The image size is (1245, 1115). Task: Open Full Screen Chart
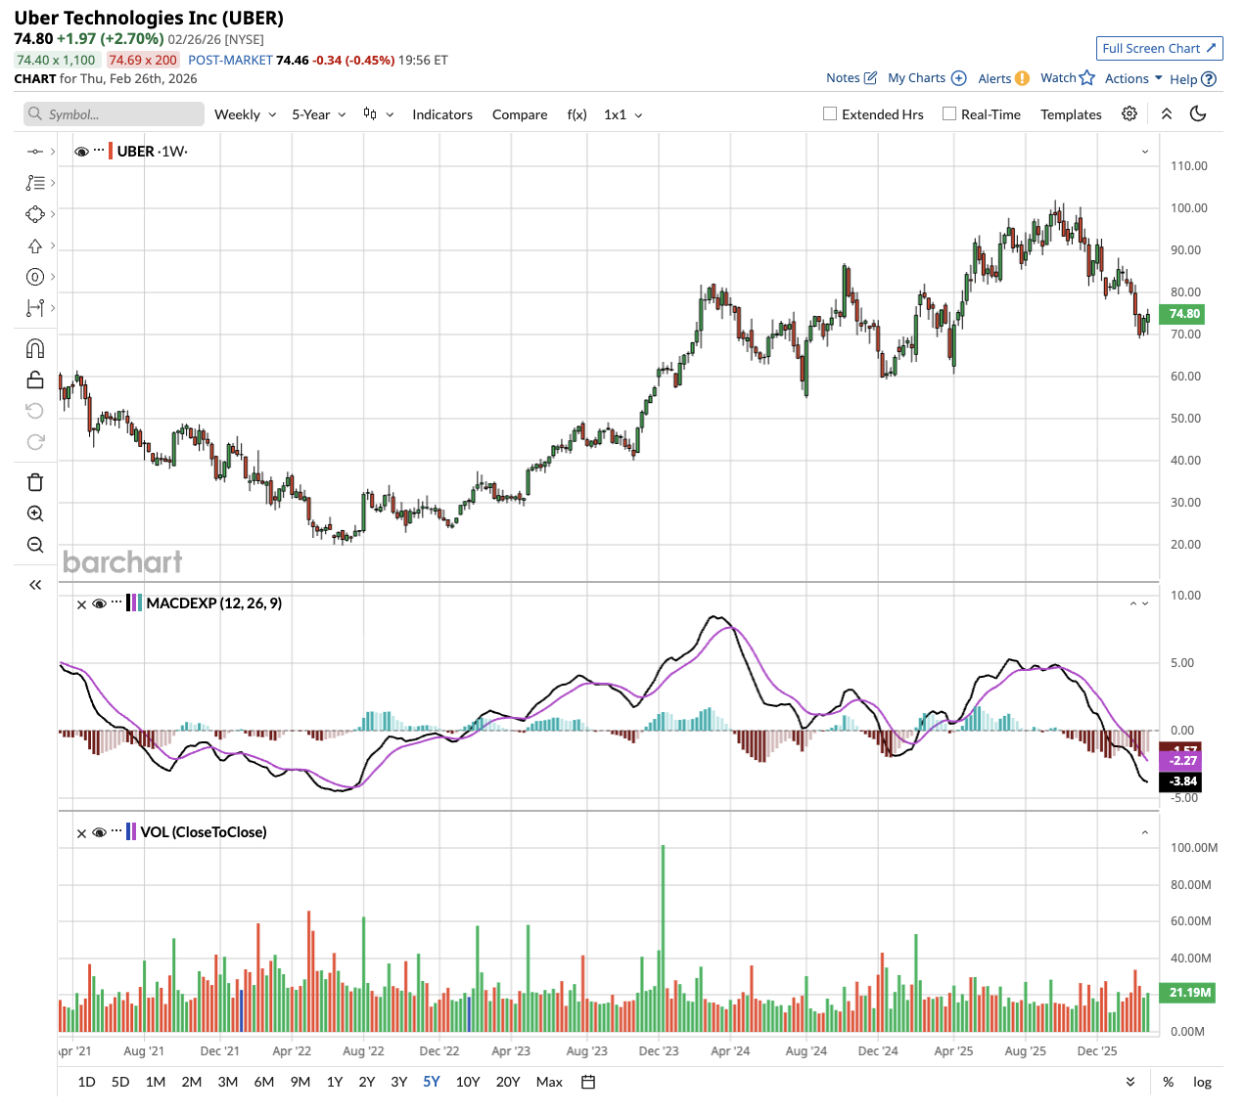(1159, 48)
